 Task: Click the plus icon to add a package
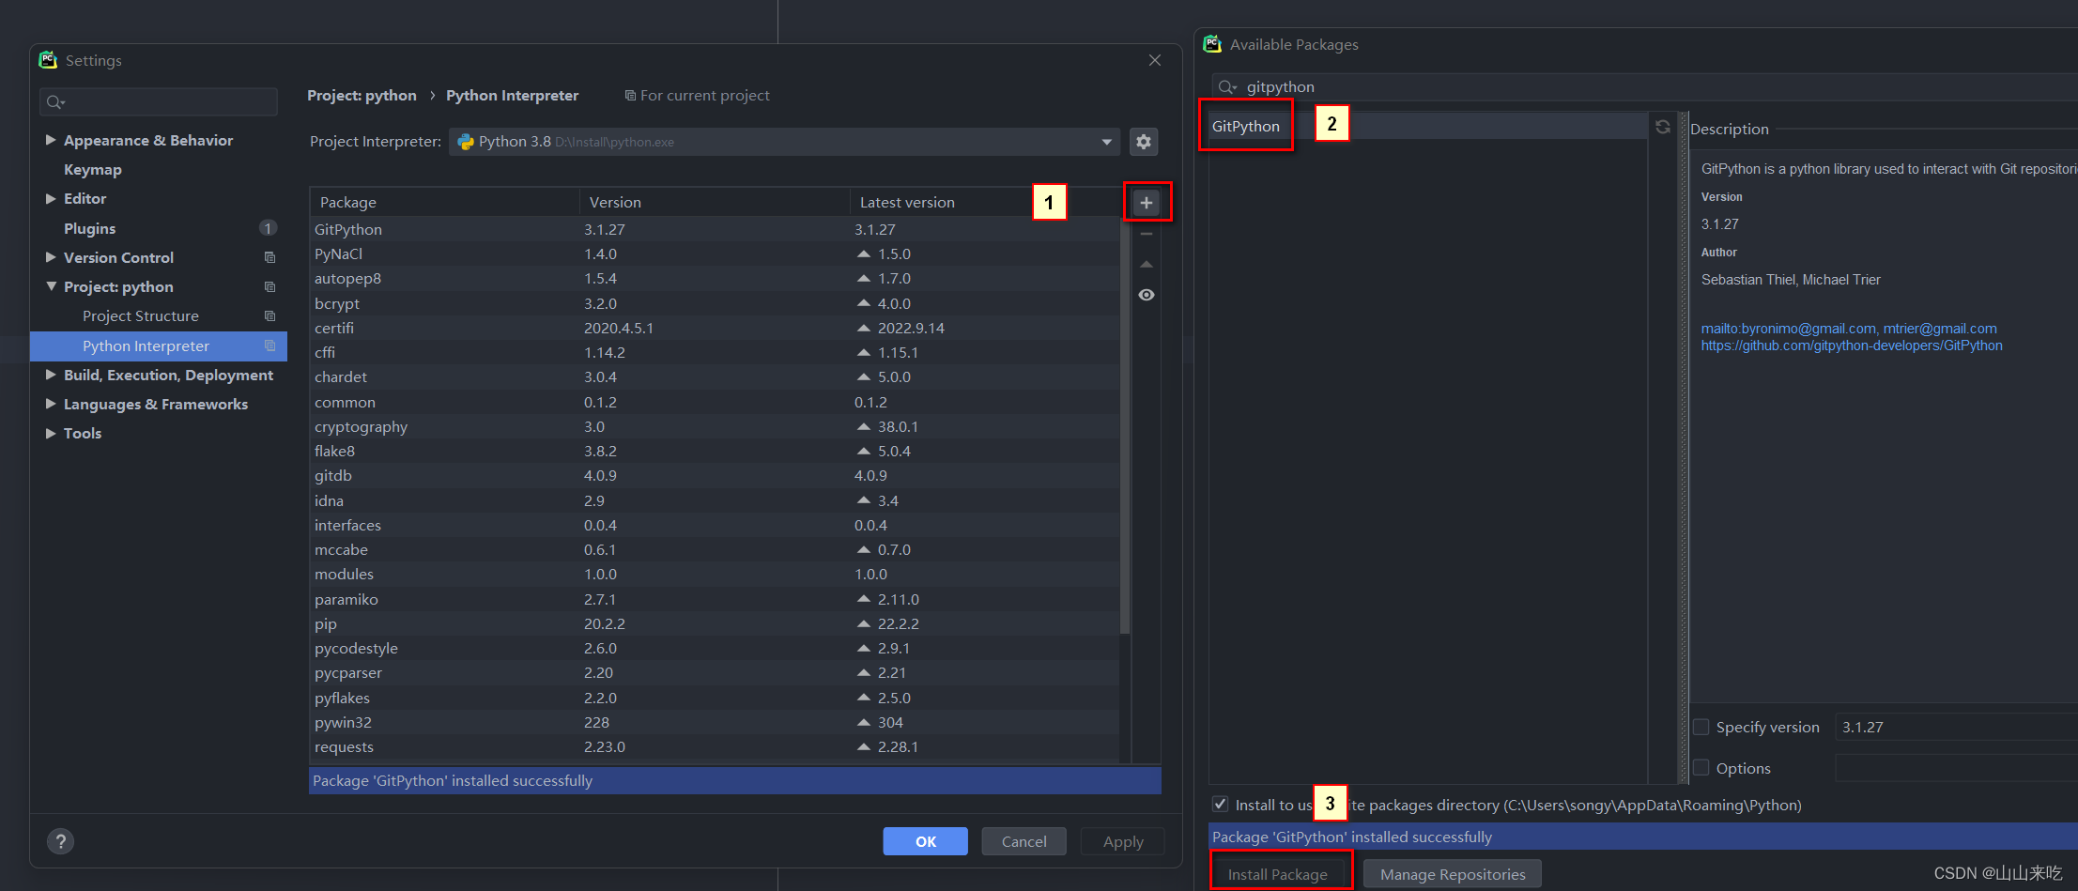tap(1147, 203)
